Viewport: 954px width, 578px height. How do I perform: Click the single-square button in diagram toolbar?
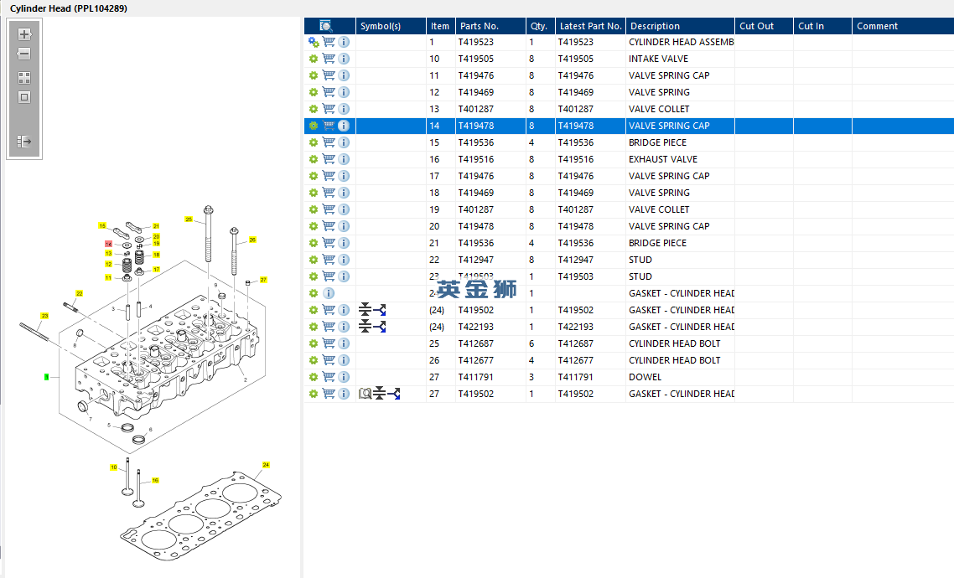pyautogui.click(x=24, y=97)
